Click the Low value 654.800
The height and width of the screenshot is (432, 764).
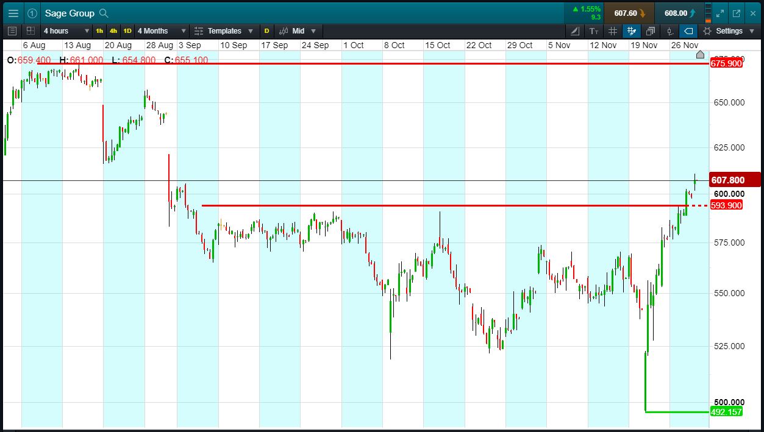(x=138, y=60)
